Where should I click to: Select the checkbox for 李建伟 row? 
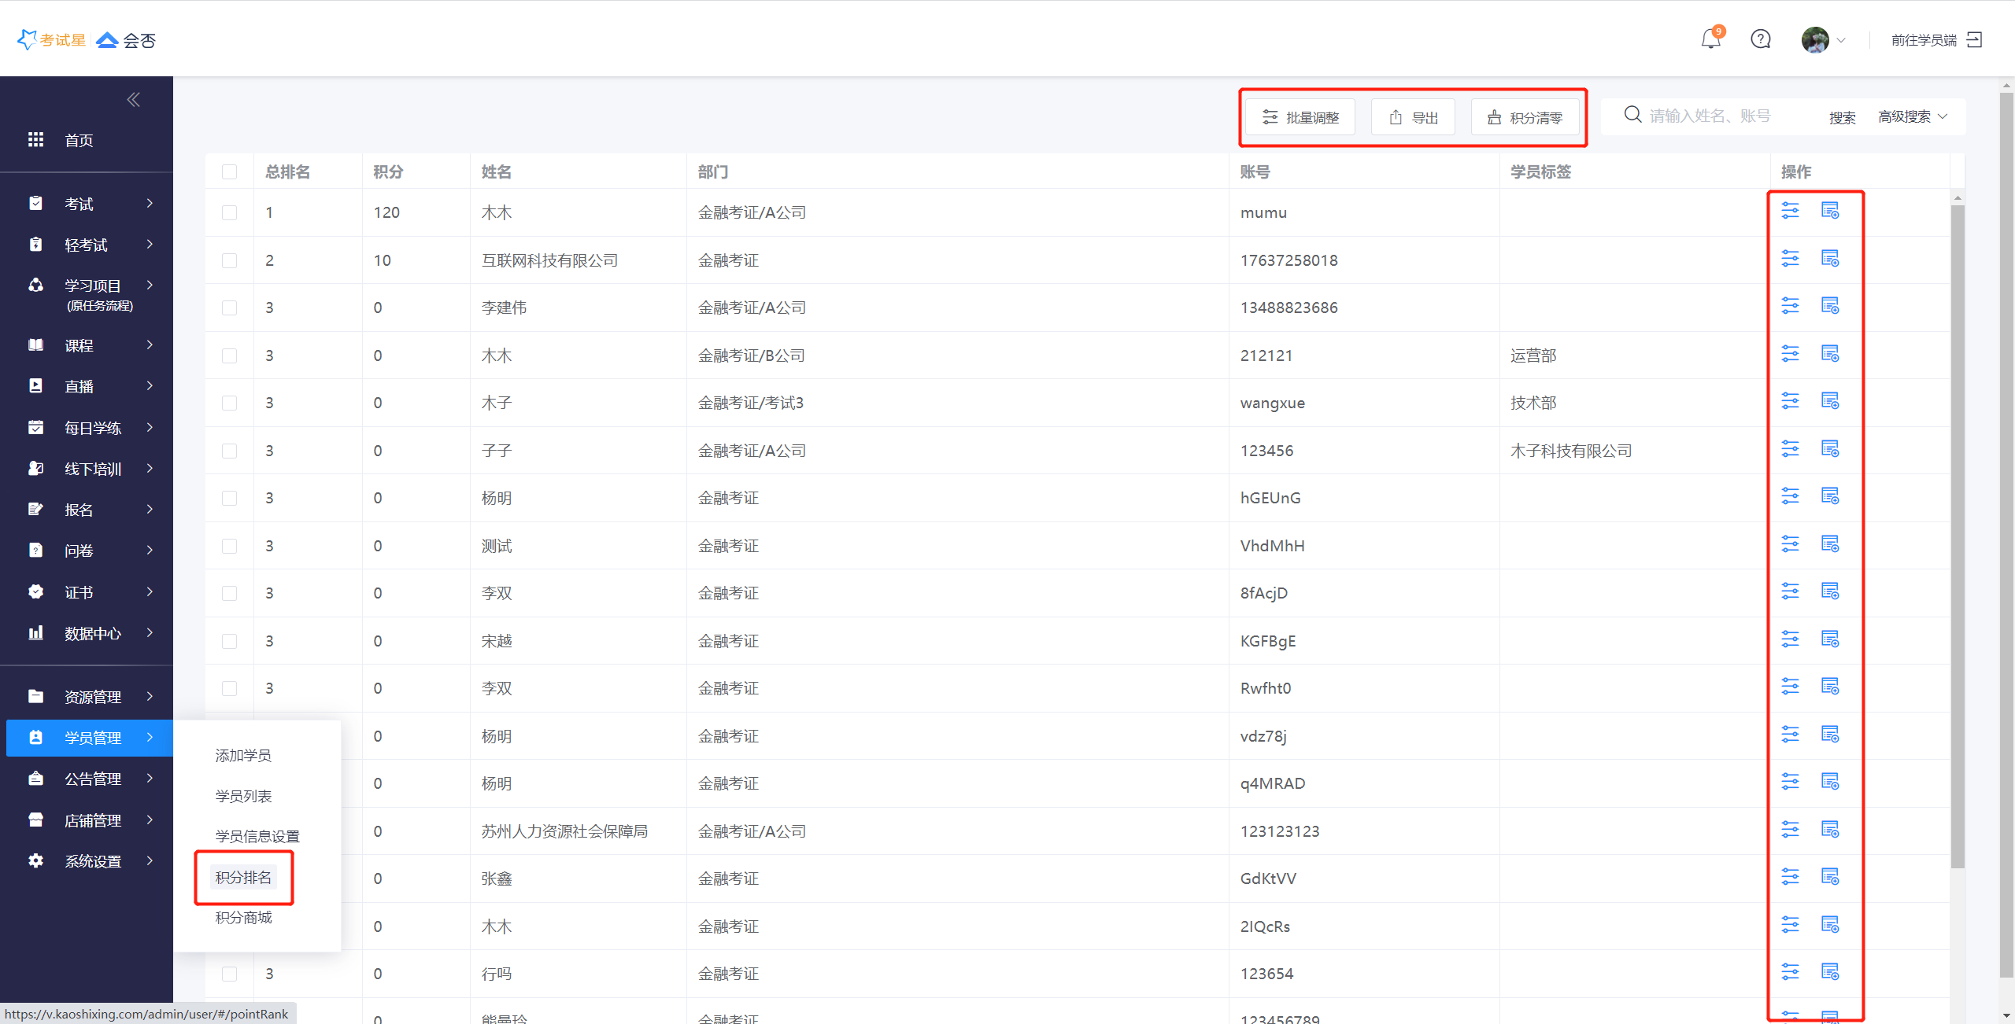point(229,308)
